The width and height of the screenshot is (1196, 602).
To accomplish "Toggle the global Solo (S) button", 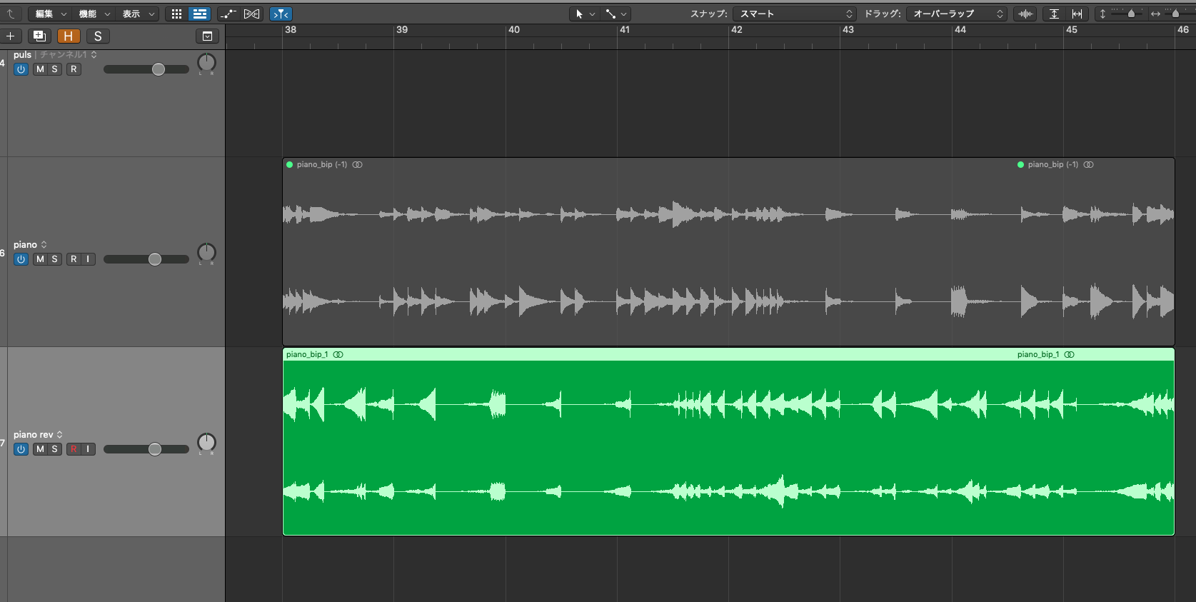I will point(98,36).
